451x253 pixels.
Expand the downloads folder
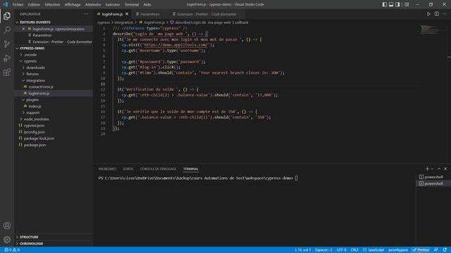[x=54, y=67]
